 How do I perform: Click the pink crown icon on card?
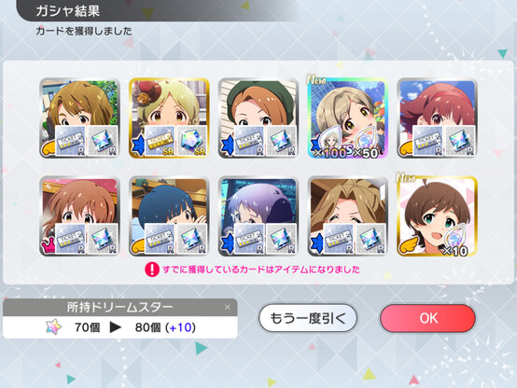(x=49, y=245)
